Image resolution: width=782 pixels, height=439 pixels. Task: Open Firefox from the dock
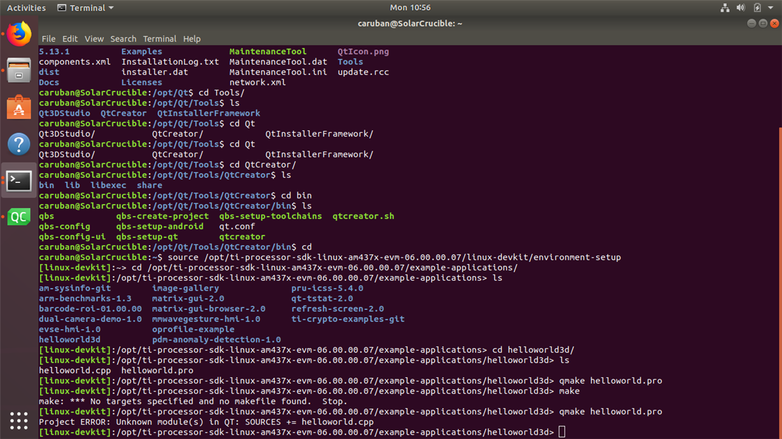point(19,34)
